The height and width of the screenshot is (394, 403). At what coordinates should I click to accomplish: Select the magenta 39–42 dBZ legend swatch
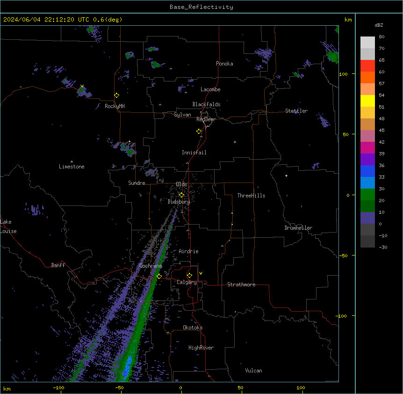[x=367, y=147]
